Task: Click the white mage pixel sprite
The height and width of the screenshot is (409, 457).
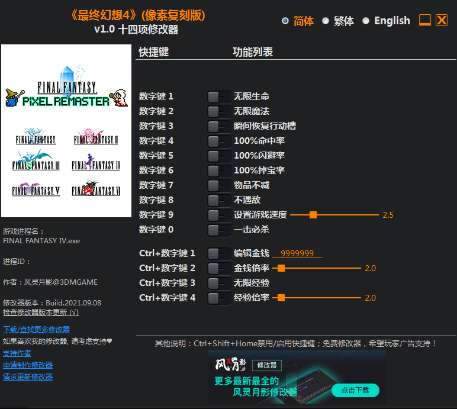Action: click(118, 98)
